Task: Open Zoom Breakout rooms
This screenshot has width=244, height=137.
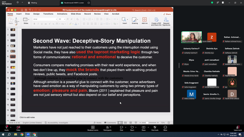Action: [93, 128]
